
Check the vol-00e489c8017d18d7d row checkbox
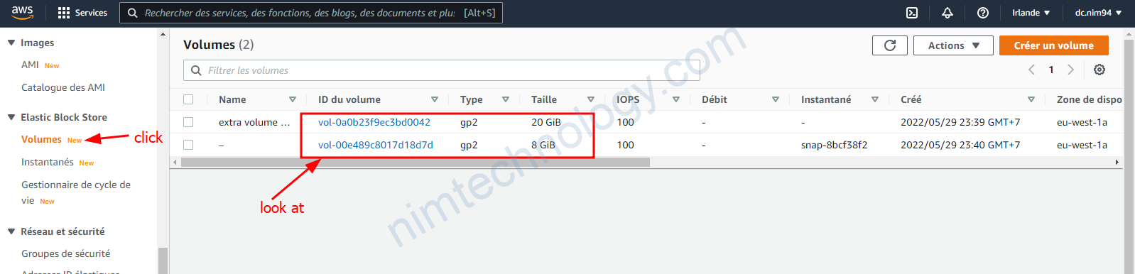pyautogui.click(x=188, y=145)
